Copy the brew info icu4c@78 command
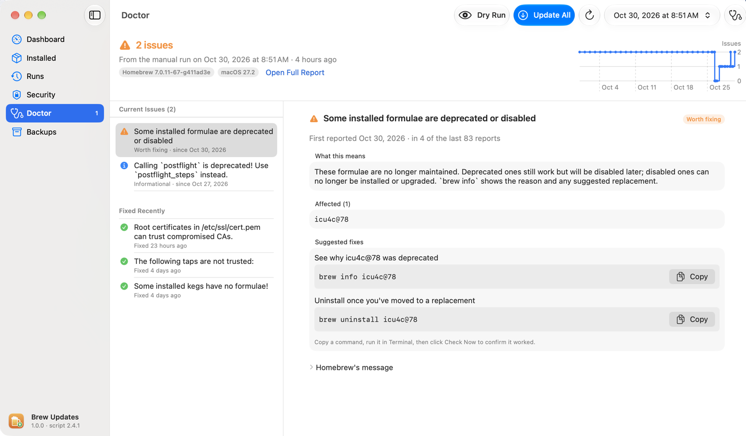This screenshot has width=746, height=436. click(692, 277)
